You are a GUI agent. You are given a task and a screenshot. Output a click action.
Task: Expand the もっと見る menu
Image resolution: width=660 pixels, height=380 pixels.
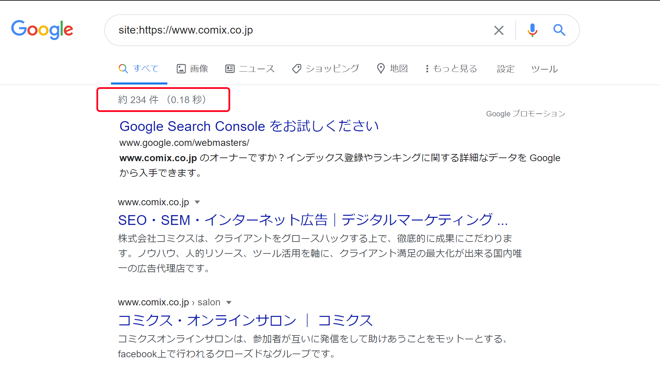point(451,69)
